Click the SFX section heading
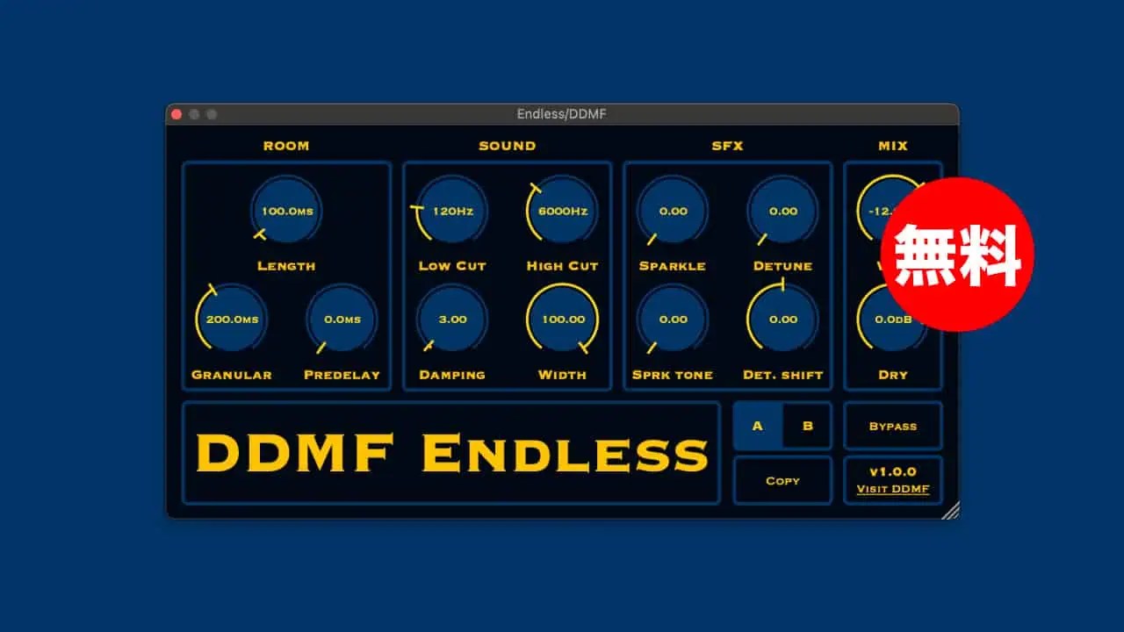Viewport: 1124px width, 632px height. coord(727,146)
